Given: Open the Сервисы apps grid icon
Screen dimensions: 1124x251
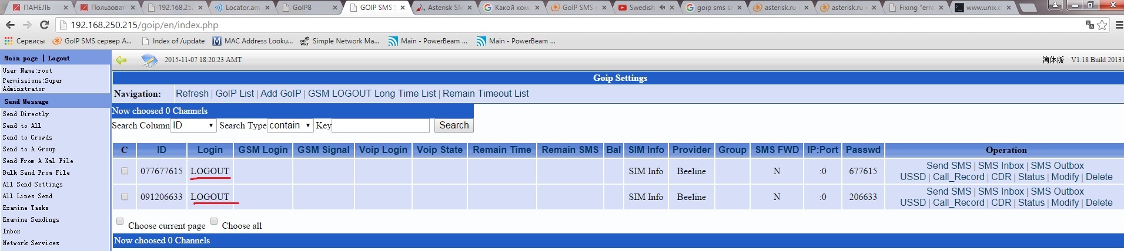Looking at the screenshot, I should [8, 41].
